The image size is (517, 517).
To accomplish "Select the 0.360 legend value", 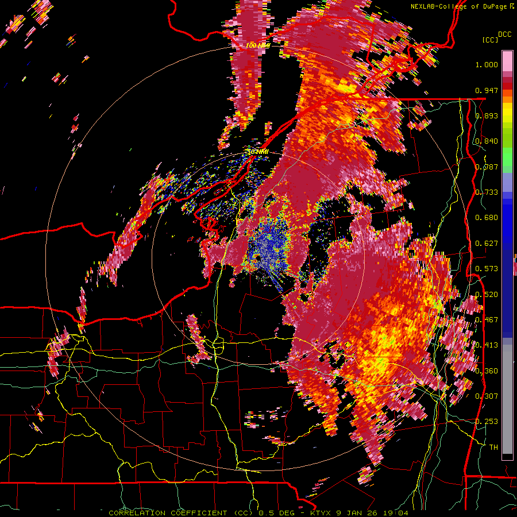I will [x=487, y=371].
